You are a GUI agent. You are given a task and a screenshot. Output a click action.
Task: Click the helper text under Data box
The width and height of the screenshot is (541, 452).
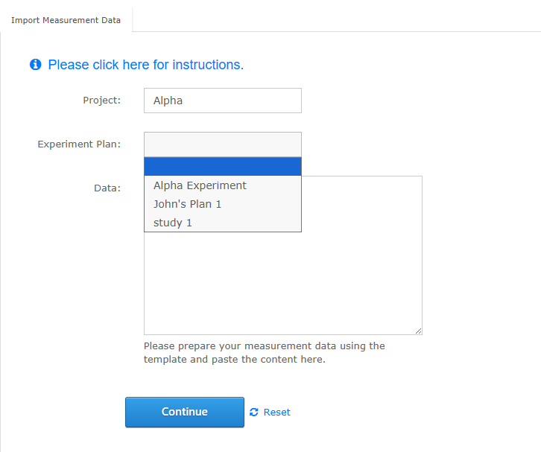point(264,346)
